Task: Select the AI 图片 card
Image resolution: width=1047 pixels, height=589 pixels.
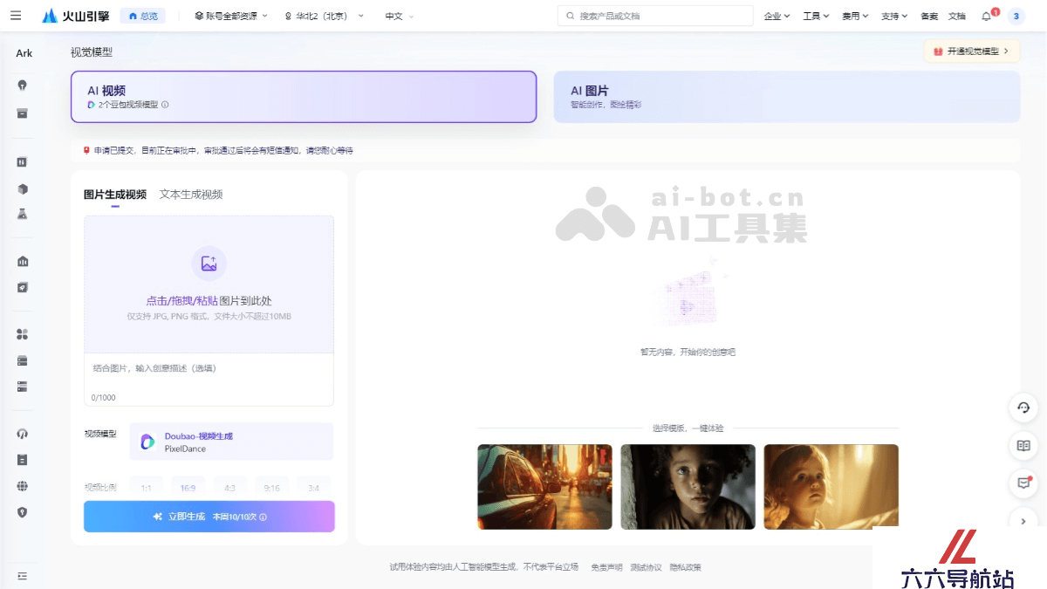Action: tap(787, 97)
